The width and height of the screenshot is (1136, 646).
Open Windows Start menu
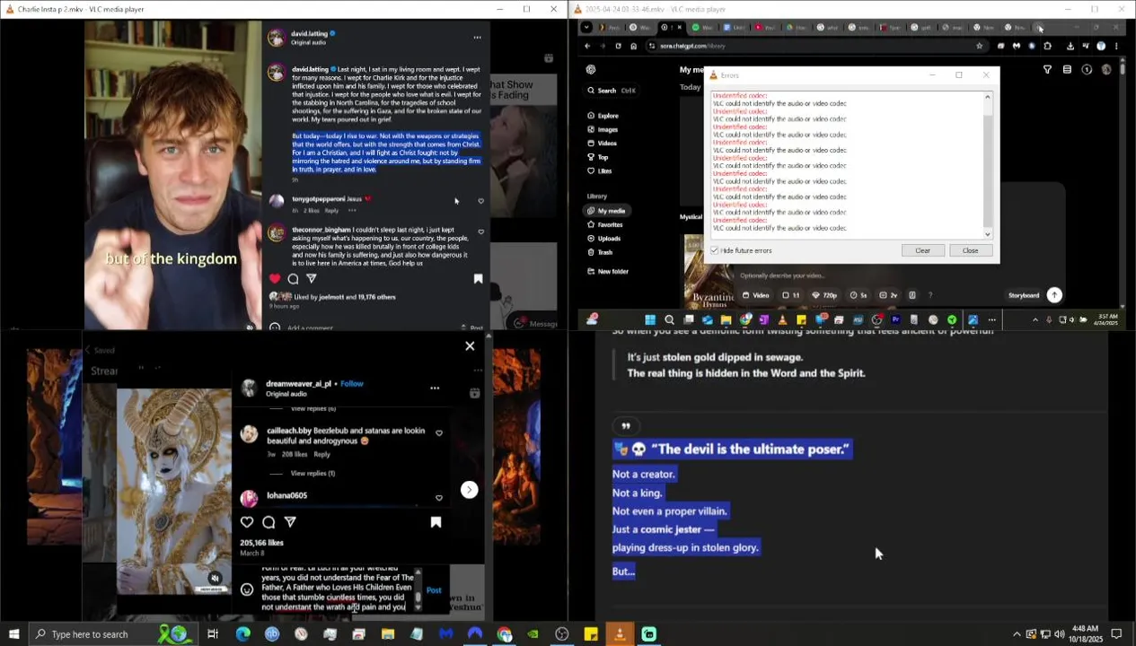coord(14,633)
